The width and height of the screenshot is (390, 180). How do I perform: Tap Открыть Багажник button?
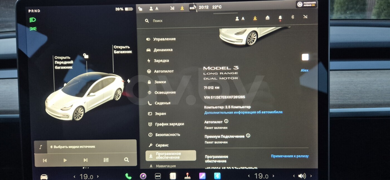123,50
